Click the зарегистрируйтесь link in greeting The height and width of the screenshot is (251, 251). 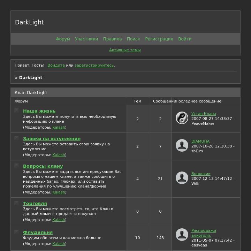click(94, 65)
